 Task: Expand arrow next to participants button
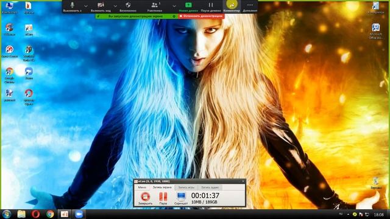(x=174, y=5)
